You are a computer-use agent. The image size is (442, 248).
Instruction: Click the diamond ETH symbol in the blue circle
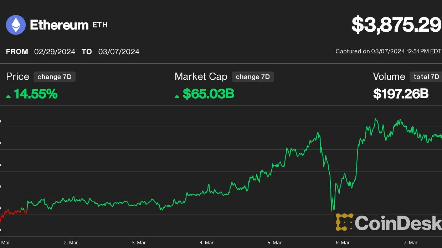click(x=15, y=25)
